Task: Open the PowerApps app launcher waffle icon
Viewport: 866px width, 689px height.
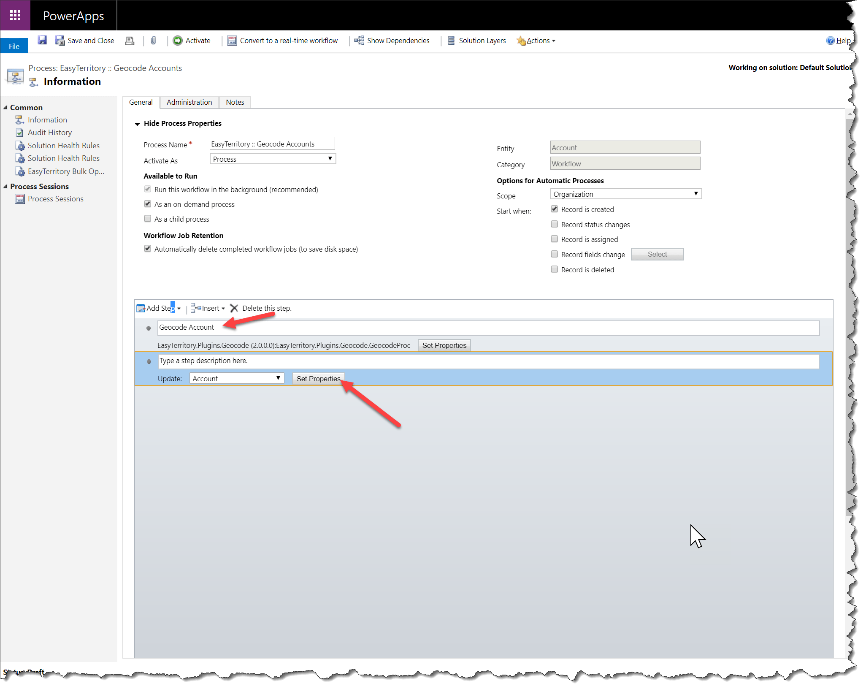Action: 15,15
